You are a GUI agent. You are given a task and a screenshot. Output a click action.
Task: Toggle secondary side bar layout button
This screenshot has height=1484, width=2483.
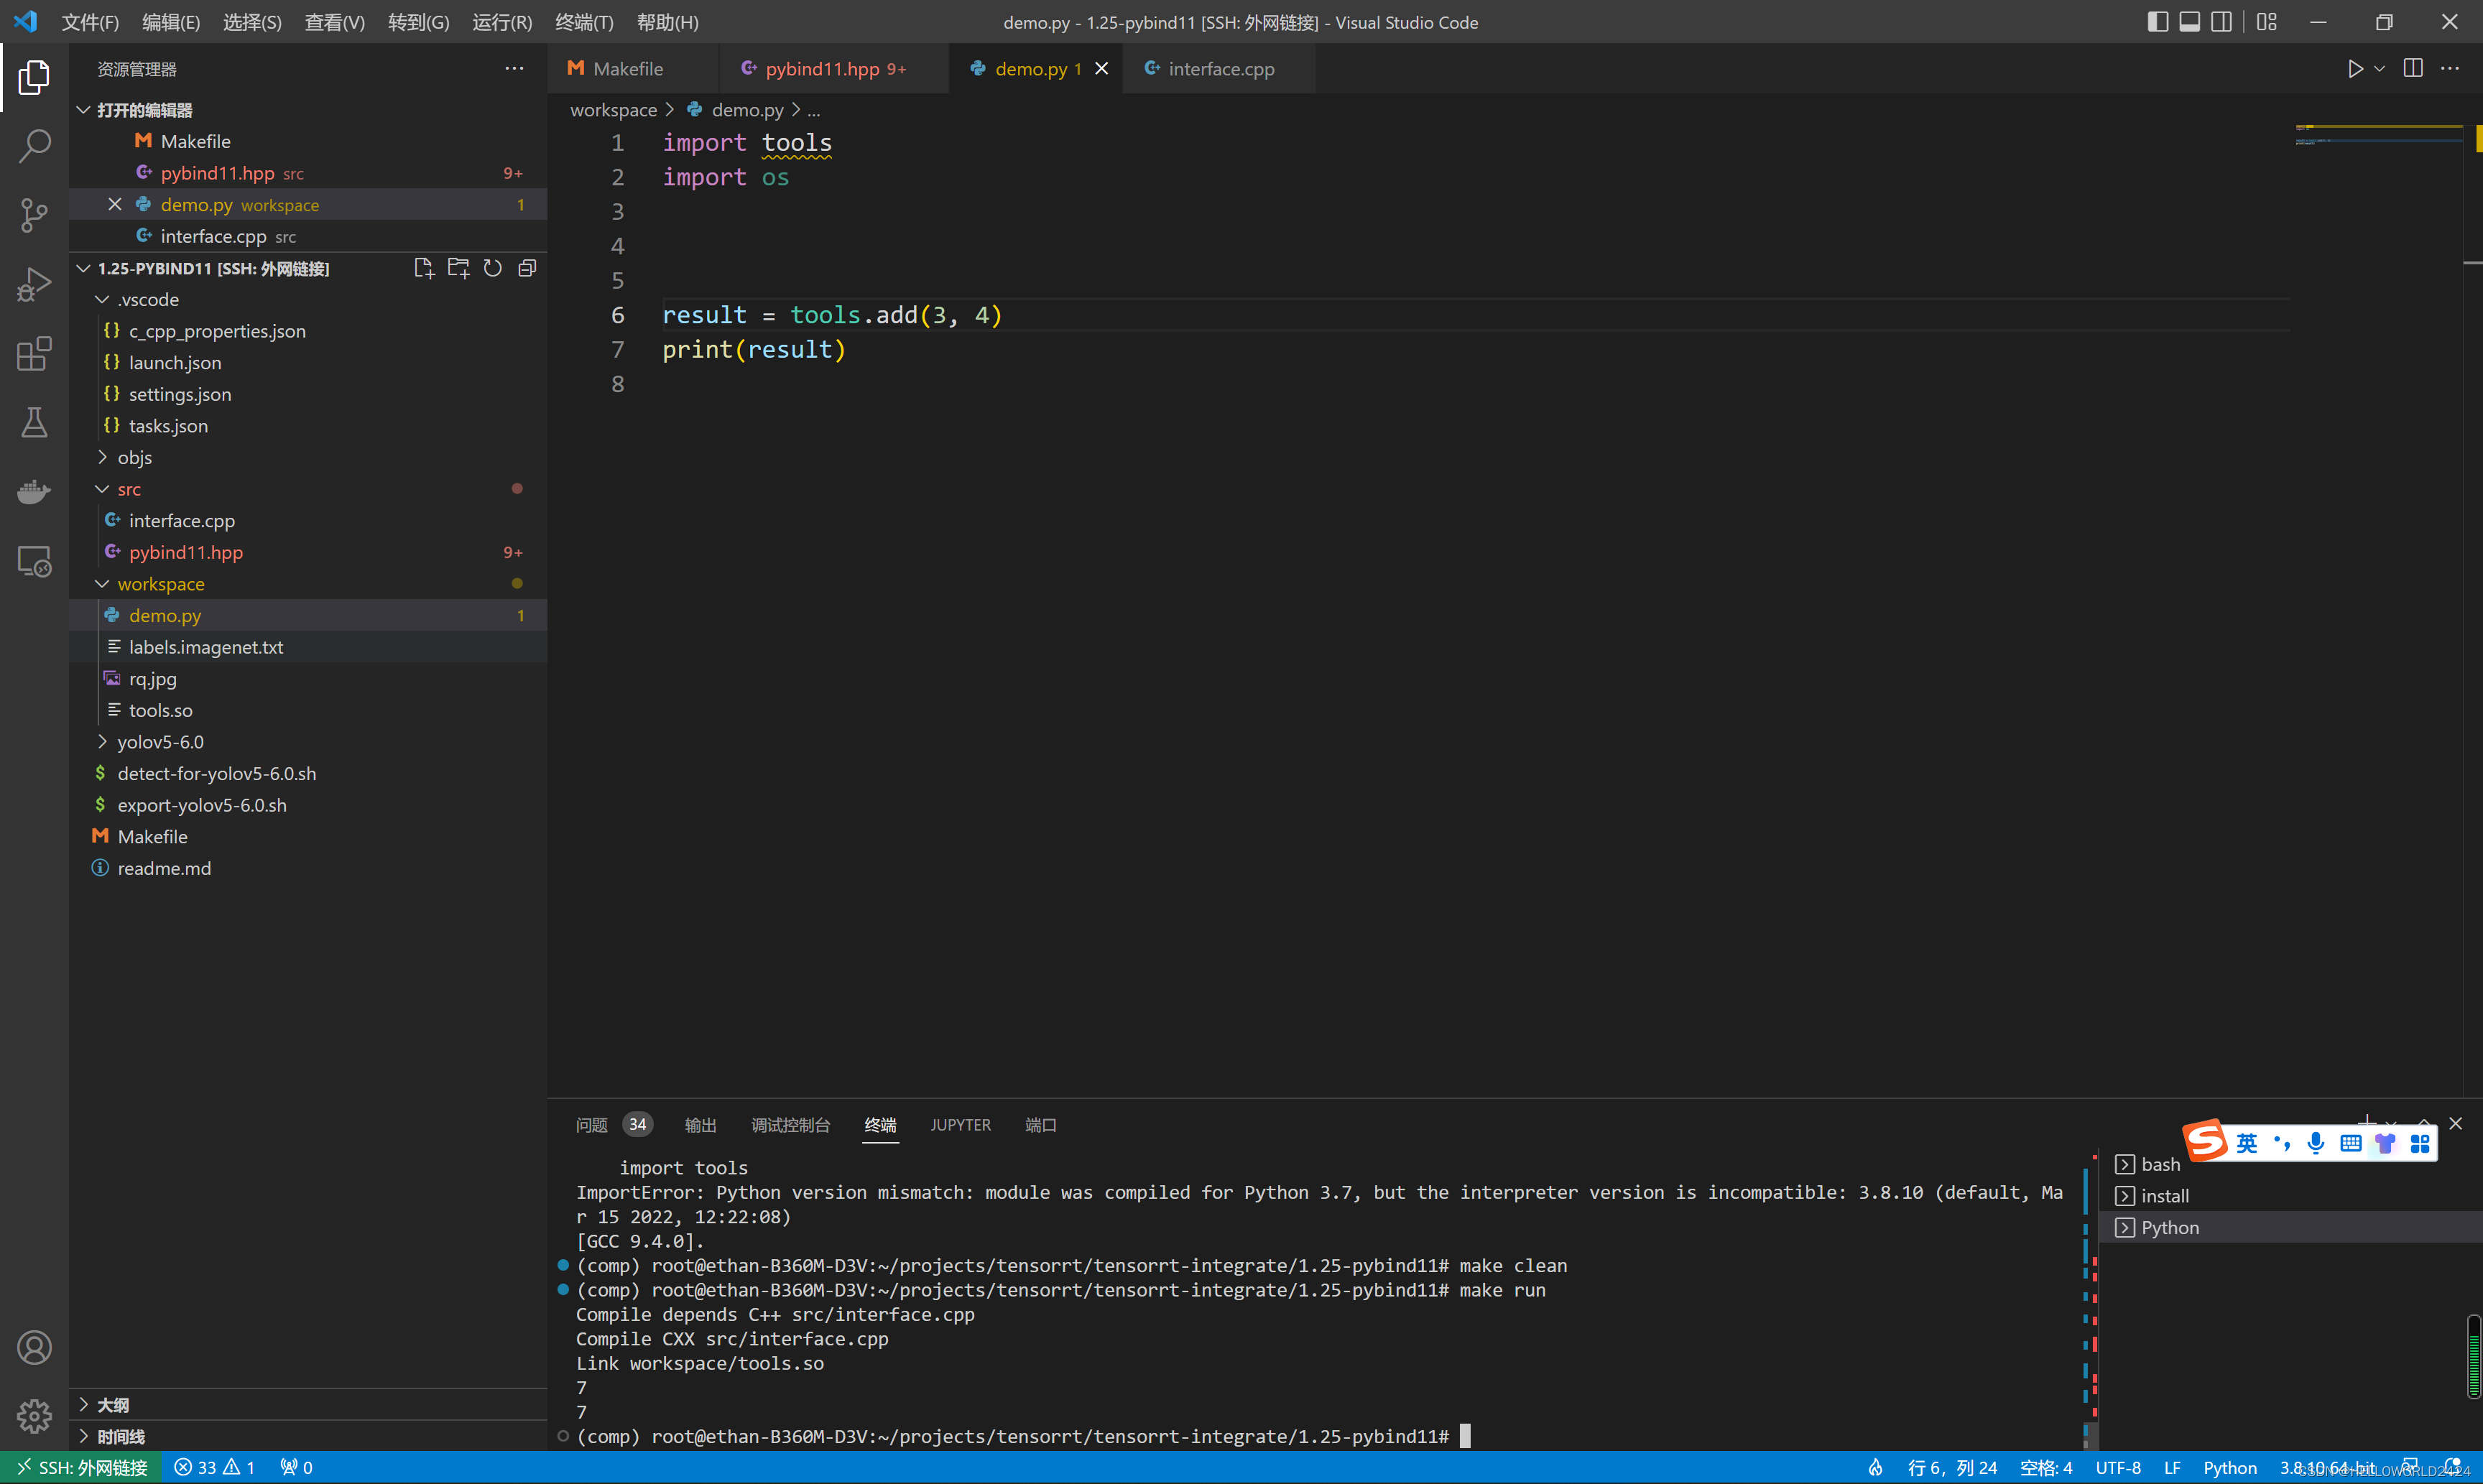coord(2221,22)
